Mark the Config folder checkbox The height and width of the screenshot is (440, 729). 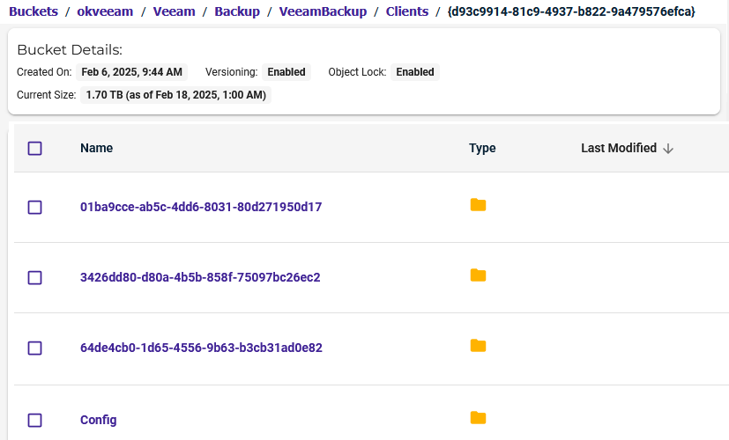(x=35, y=421)
